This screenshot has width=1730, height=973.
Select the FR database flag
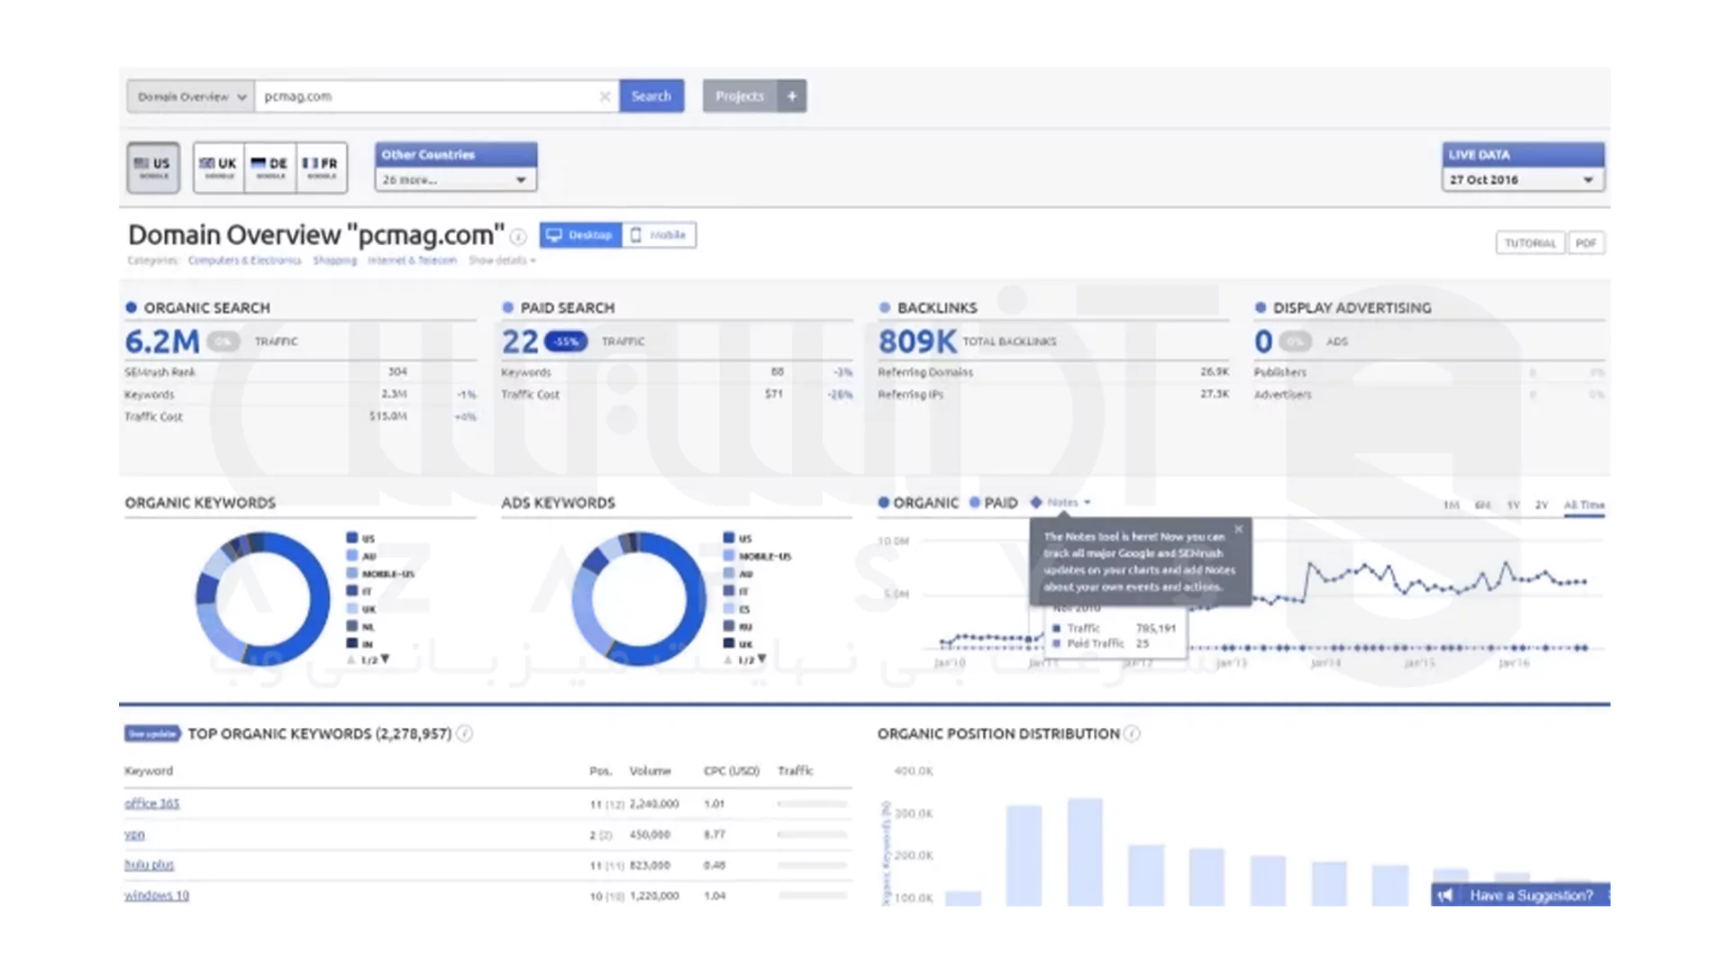click(322, 168)
